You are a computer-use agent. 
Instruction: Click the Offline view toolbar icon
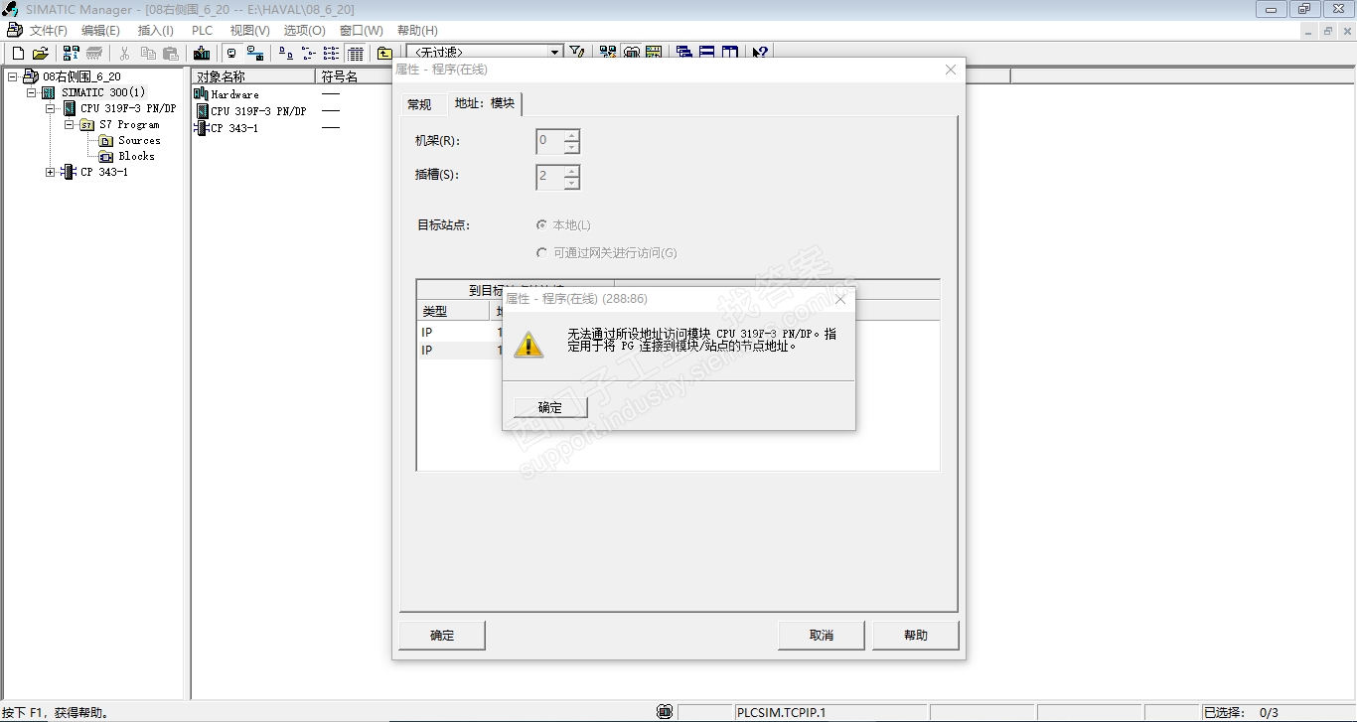[231, 53]
